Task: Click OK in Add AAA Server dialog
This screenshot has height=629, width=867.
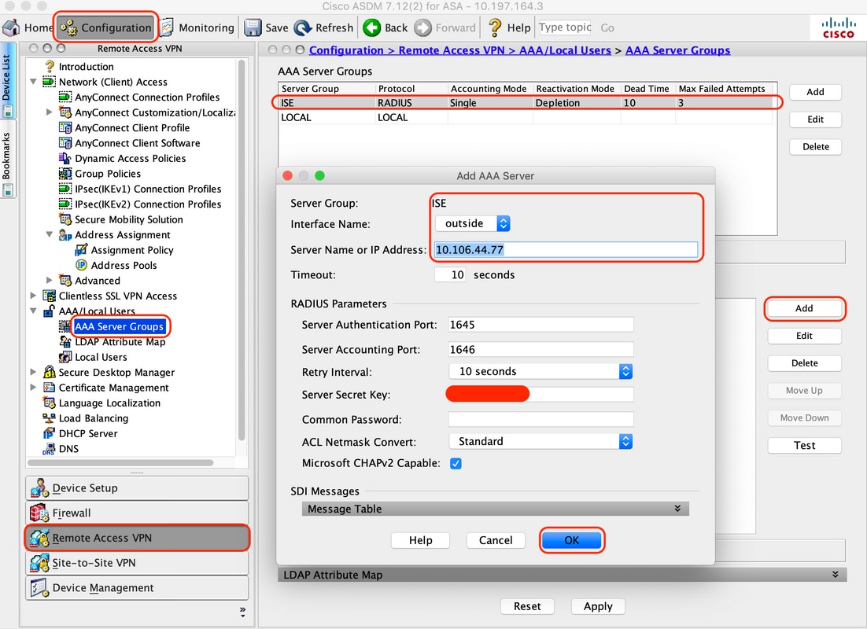Action: click(x=572, y=540)
